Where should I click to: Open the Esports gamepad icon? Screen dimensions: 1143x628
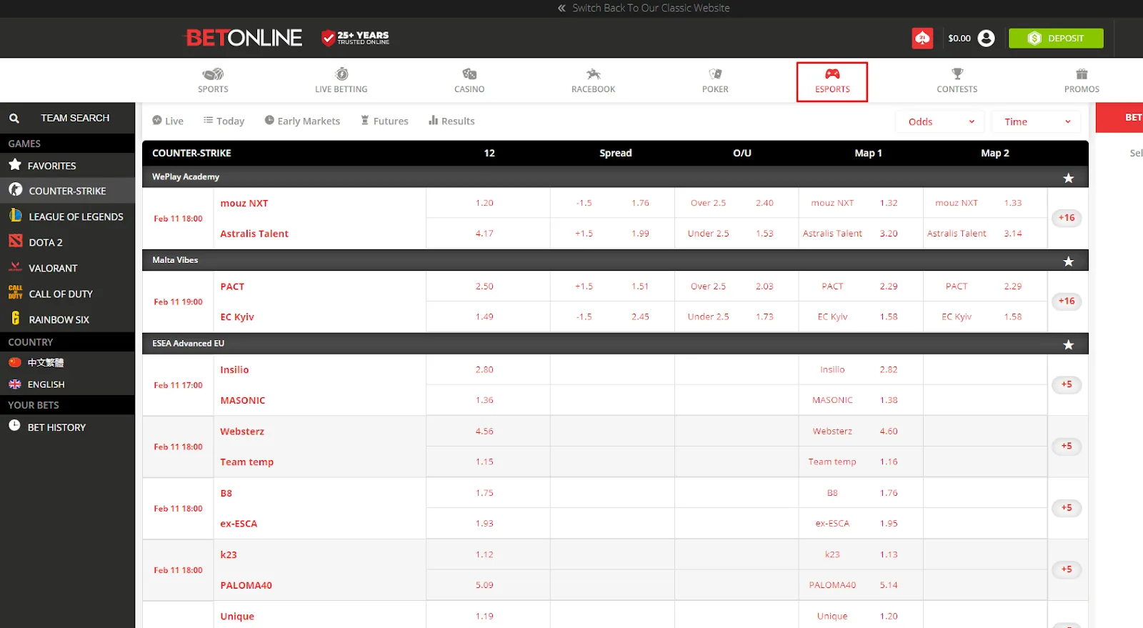click(x=832, y=74)
